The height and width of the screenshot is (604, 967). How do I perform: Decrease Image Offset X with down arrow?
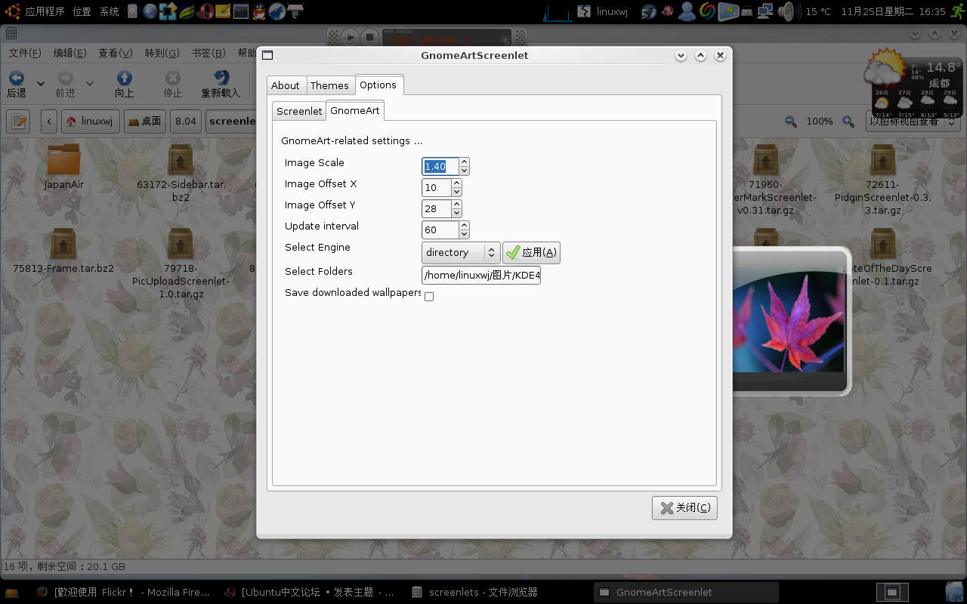tap(456, 192)
